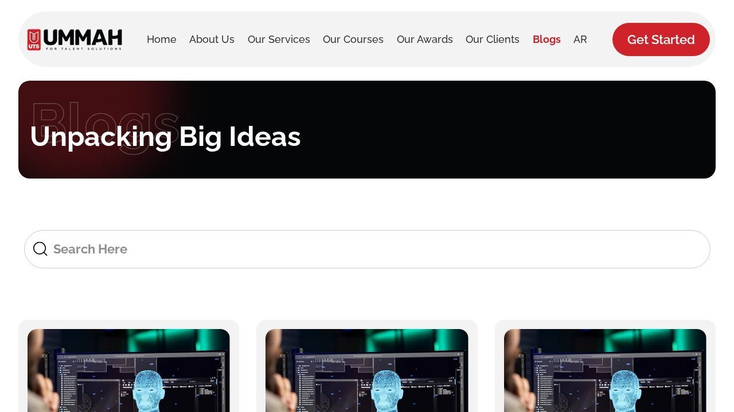The width and height of the screenshot is (734, 412).
Task: Click the magnifying glass search icon
Action: pyautogui.click(x=40, y=249)
